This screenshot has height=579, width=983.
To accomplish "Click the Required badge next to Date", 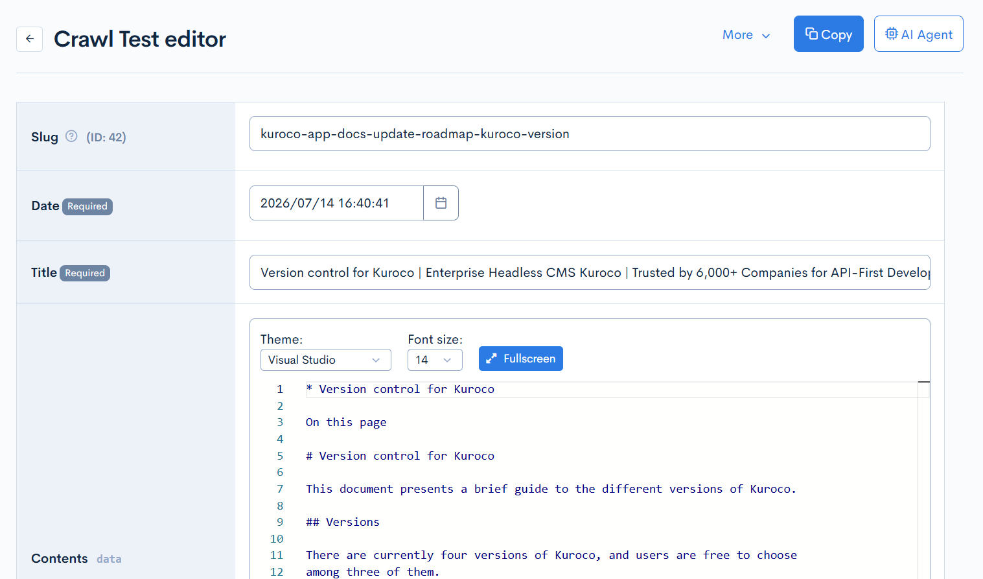I will click(x=87, y=206).
